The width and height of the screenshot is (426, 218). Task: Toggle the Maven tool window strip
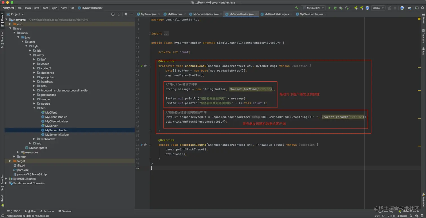[423, 20]
